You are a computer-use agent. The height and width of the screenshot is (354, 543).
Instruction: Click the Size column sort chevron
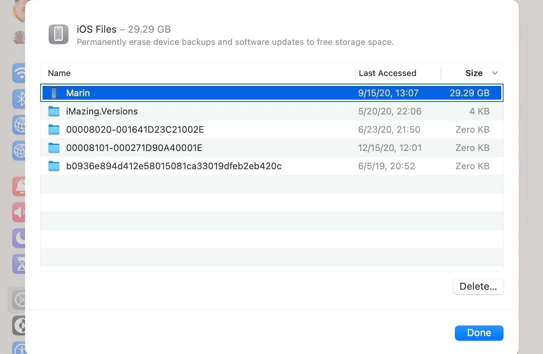[494, 73]
